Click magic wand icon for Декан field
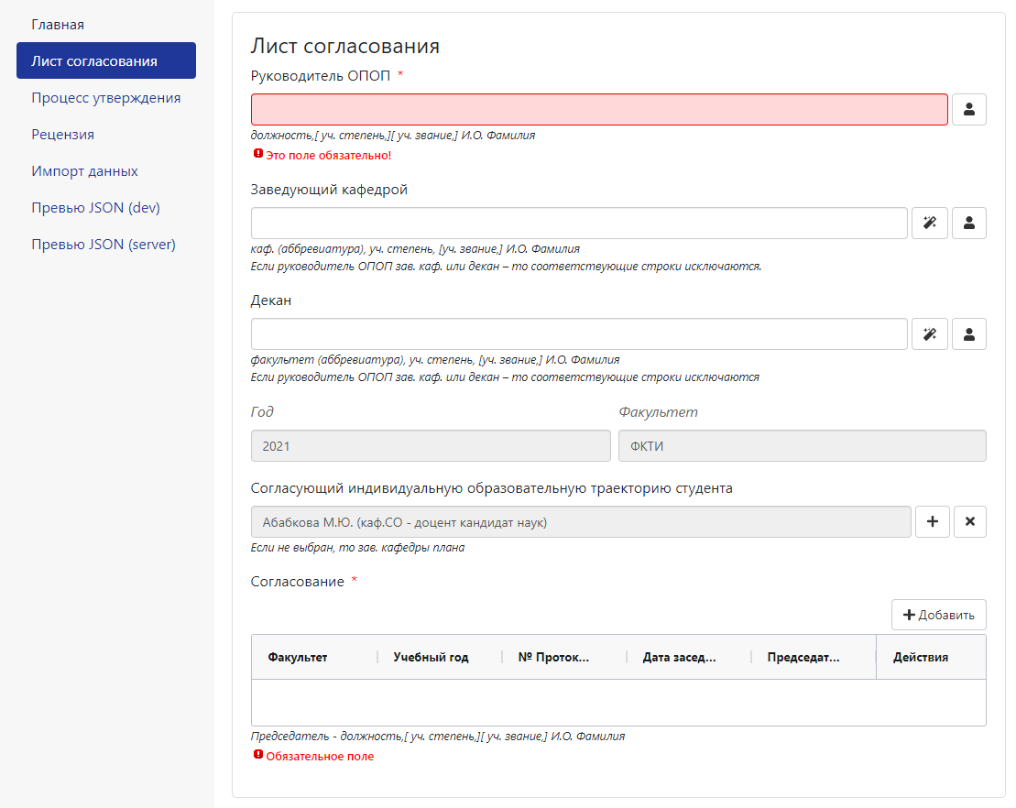 [930, 333]
